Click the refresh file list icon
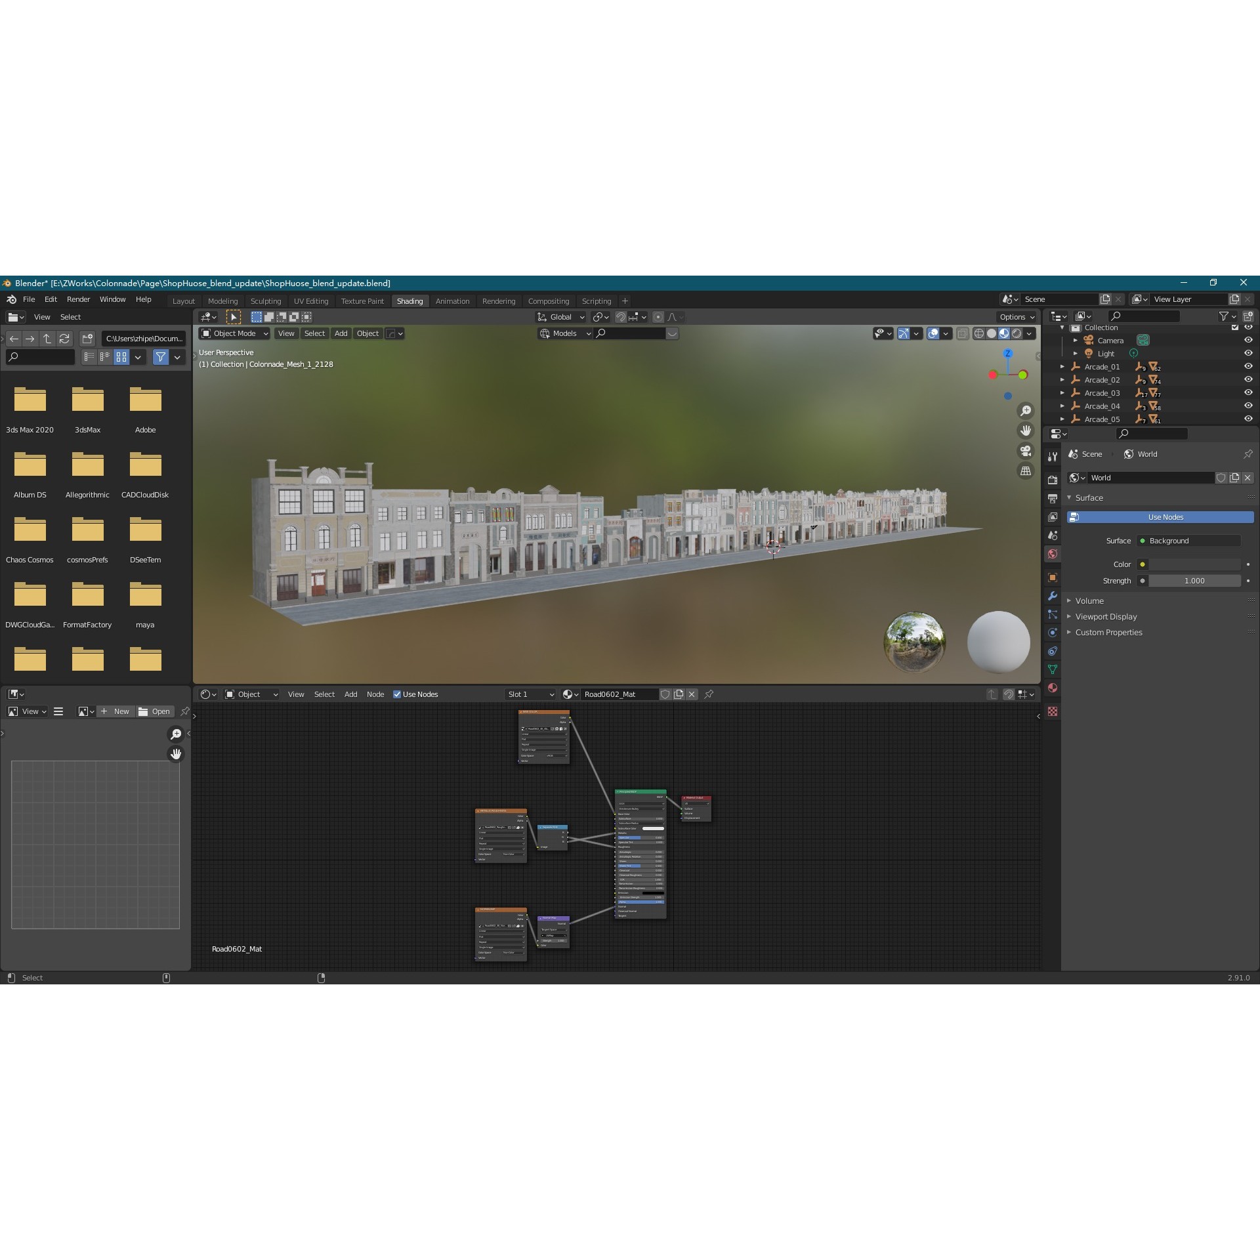1260x1260 pixels. [x=64, y=339]
